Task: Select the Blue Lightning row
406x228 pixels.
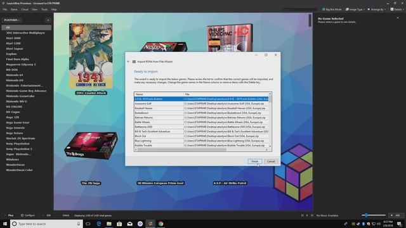Action: [202, 141]
